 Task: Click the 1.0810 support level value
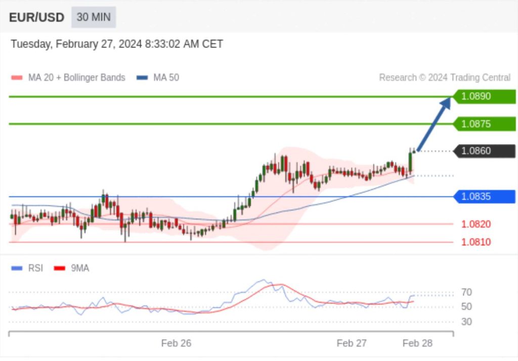coord(476,242)
